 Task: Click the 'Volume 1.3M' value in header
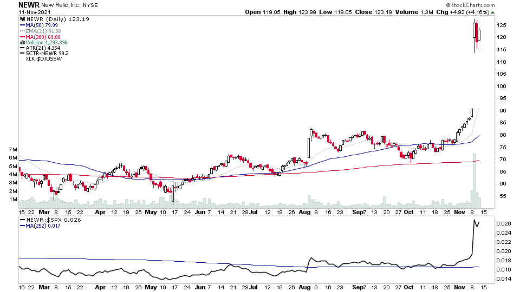(414, 12)
